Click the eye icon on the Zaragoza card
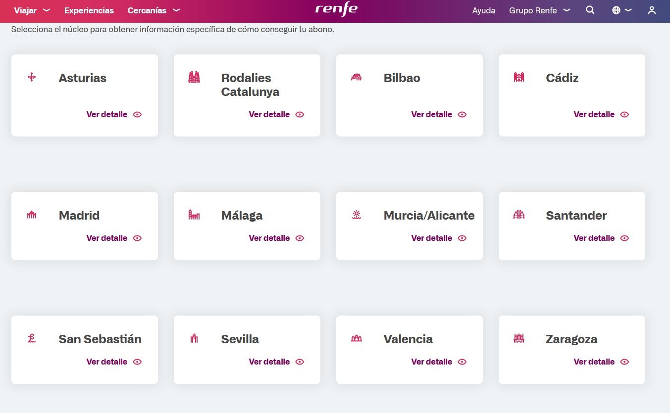 coord(624,362)
